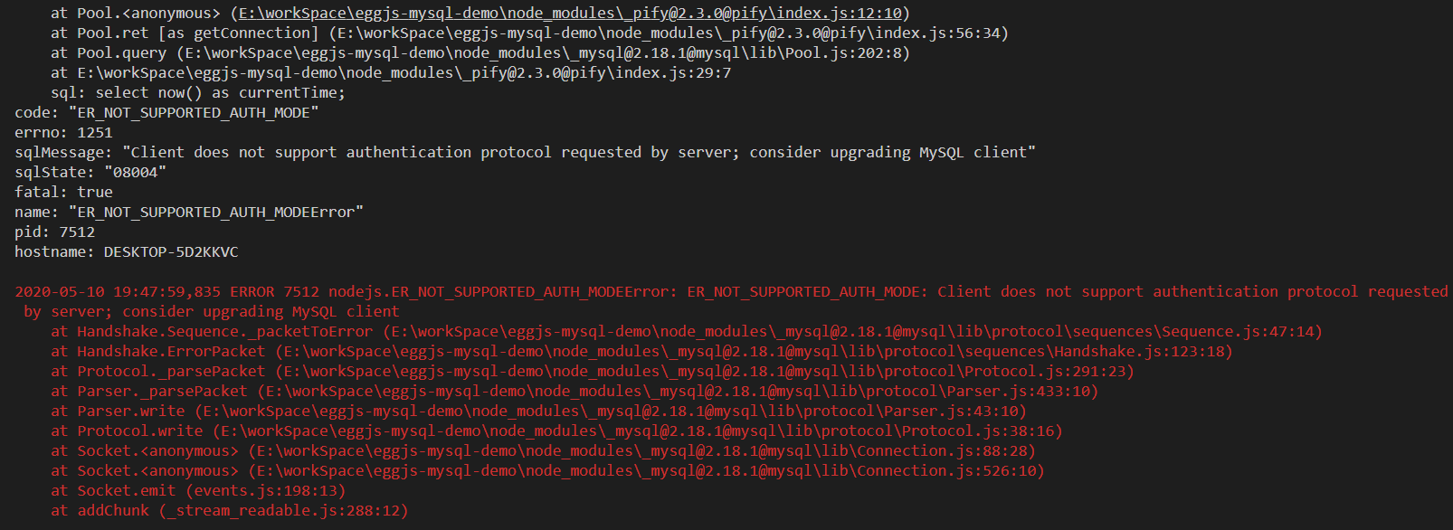Open the Sequence.js:47:14 file link
Image resolution: width=1453 pixels, height=530 pixels.
(x=852, y=332)
